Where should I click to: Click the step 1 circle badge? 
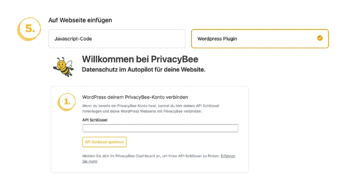pyautogui.click(x=67, y=102)
